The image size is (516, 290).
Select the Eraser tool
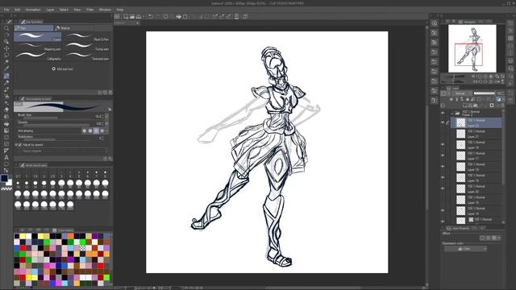click(x=6, y=110)
